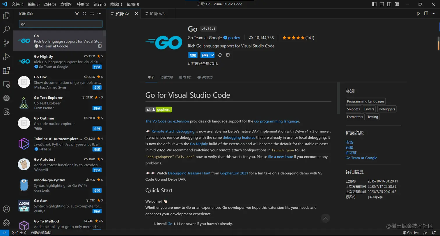Screen dimensions: 440x236
Task: Open the 编辑(E) menu
Action: pyautogui.click(x=34, y=4)
